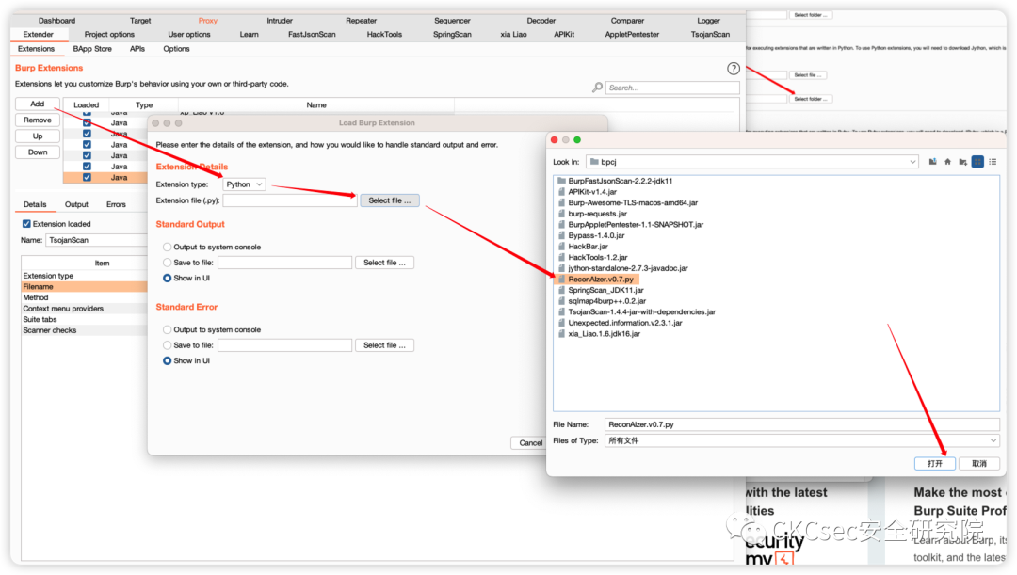Screen dimensions: 1017x575
Task: Click the home directory icon
Action: coord(947,162)
